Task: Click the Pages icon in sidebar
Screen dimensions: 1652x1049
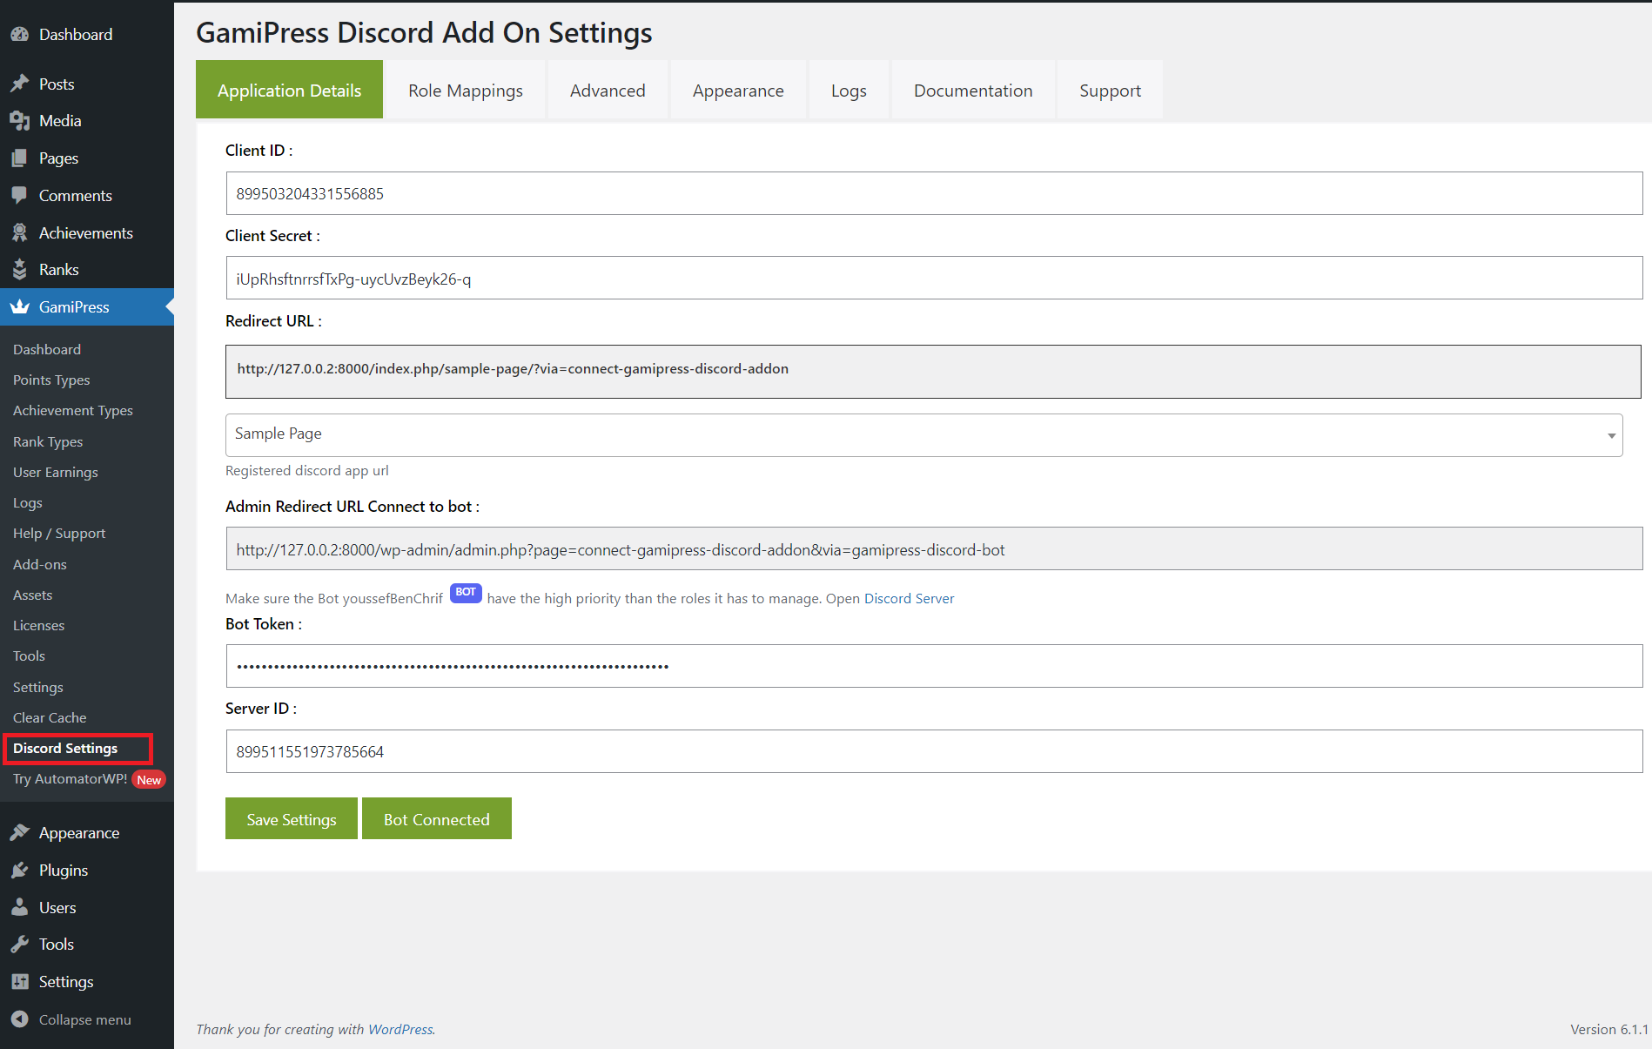Action: click(19, 158)
